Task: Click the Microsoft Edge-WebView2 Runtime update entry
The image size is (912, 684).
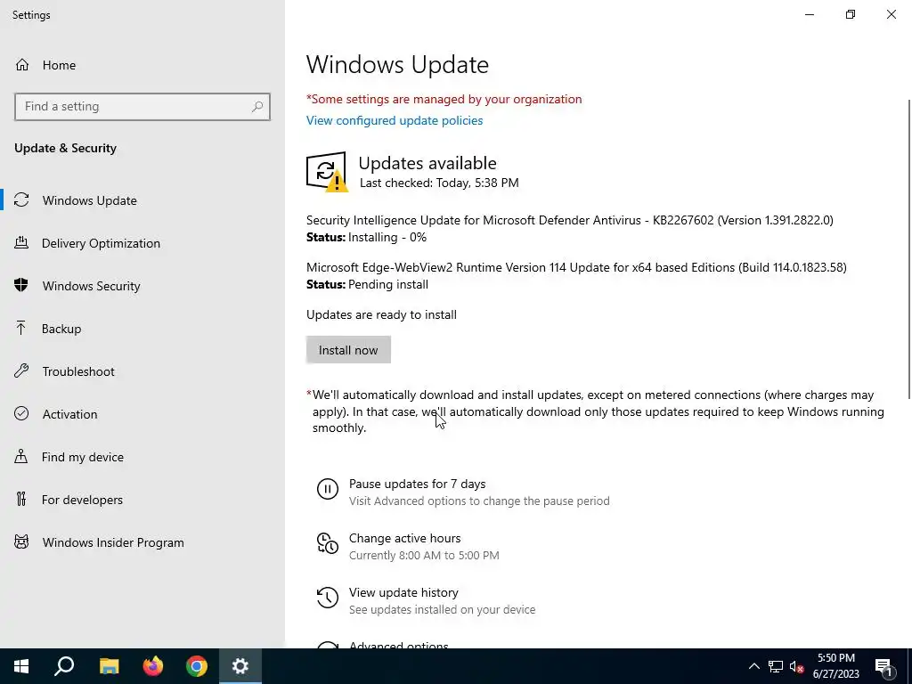Action: [x=576, y=267]
